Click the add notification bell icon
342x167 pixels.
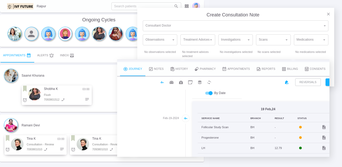pyautogui.click(x=287, y=82)
